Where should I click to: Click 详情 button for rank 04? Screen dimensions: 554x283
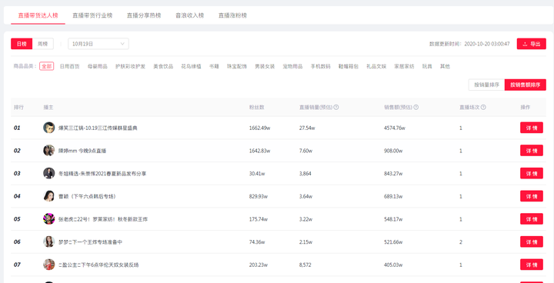[x=532, y=196]
